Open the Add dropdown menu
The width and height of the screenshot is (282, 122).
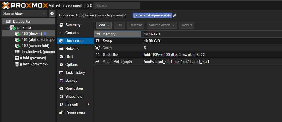coord(104,25)
